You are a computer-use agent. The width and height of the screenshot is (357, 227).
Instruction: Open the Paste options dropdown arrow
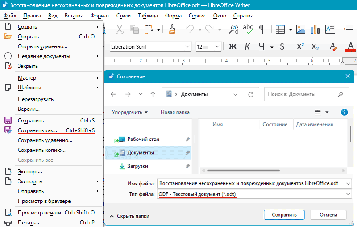click(x=158, y=30)
